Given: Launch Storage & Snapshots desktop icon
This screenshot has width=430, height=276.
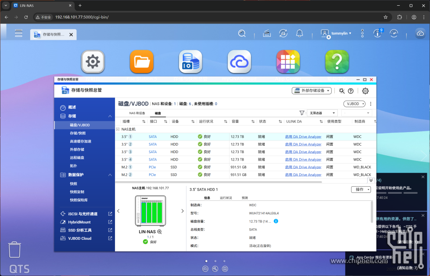Looking at the screenshot, I should tap(190, 62).
